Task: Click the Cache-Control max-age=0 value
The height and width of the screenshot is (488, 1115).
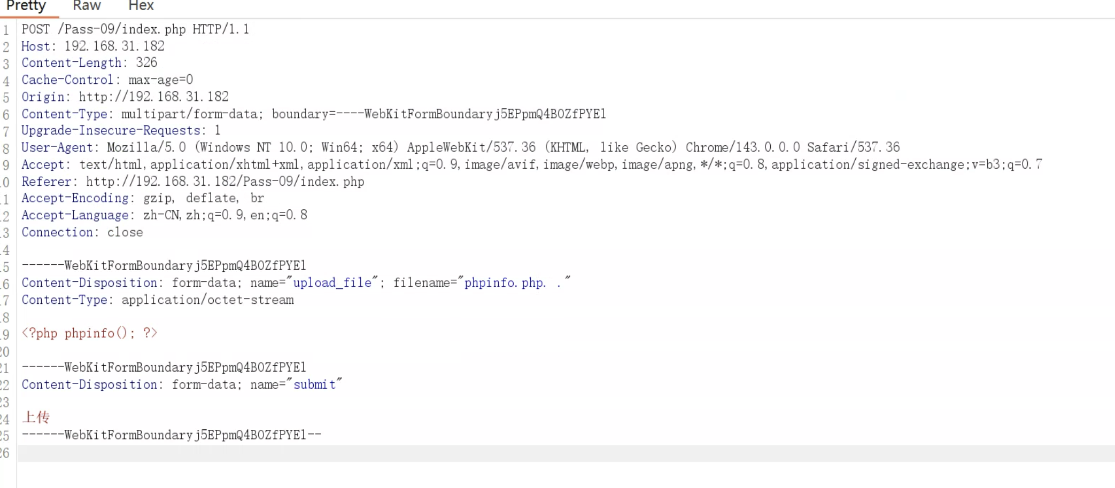Action: (160, 80)
